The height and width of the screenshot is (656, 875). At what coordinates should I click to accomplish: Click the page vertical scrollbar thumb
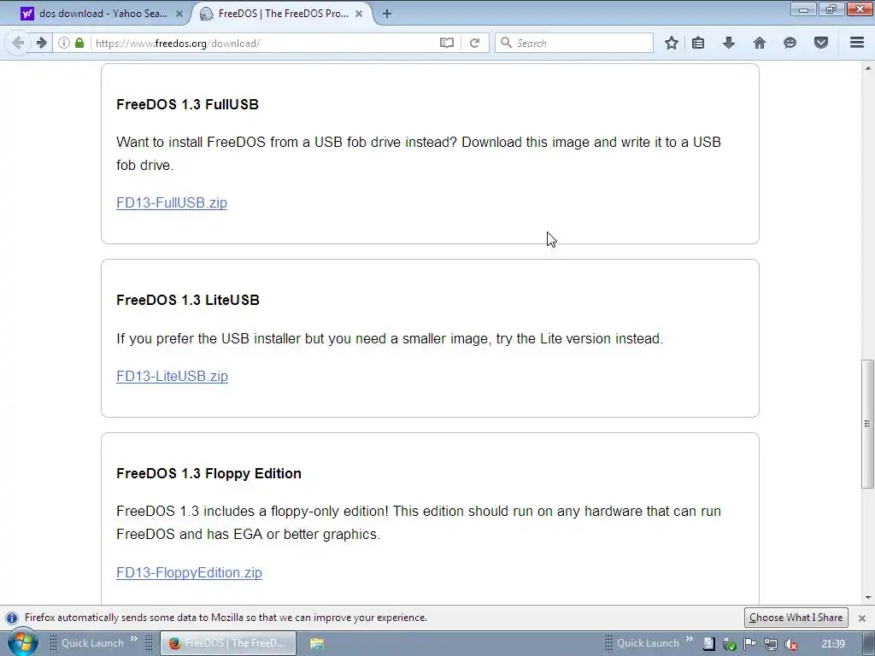[x=867, y=424]
